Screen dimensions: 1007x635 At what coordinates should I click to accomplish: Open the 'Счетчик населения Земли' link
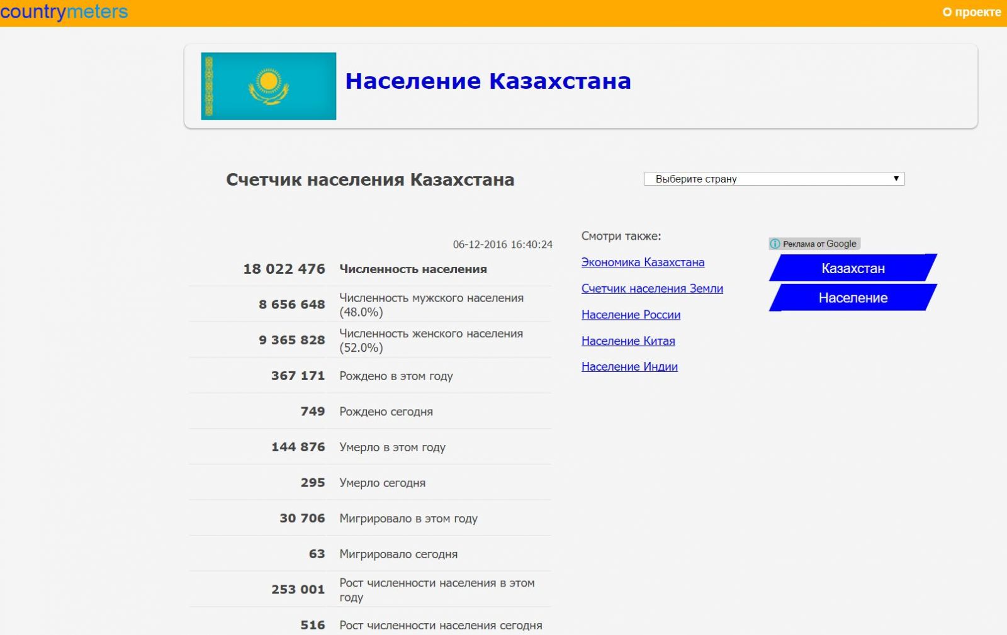pos(652,289)
